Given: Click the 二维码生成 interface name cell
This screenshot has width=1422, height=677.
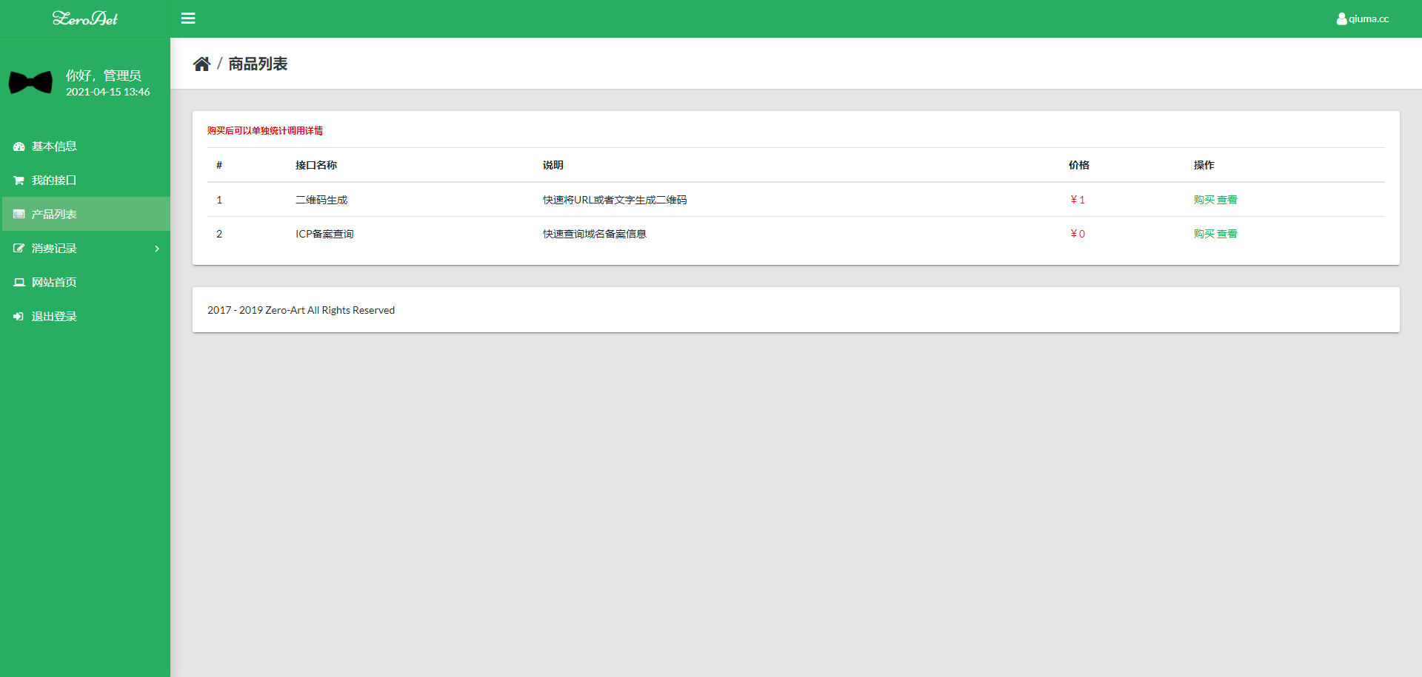Looking at the screenshot, I should (321, 200).
